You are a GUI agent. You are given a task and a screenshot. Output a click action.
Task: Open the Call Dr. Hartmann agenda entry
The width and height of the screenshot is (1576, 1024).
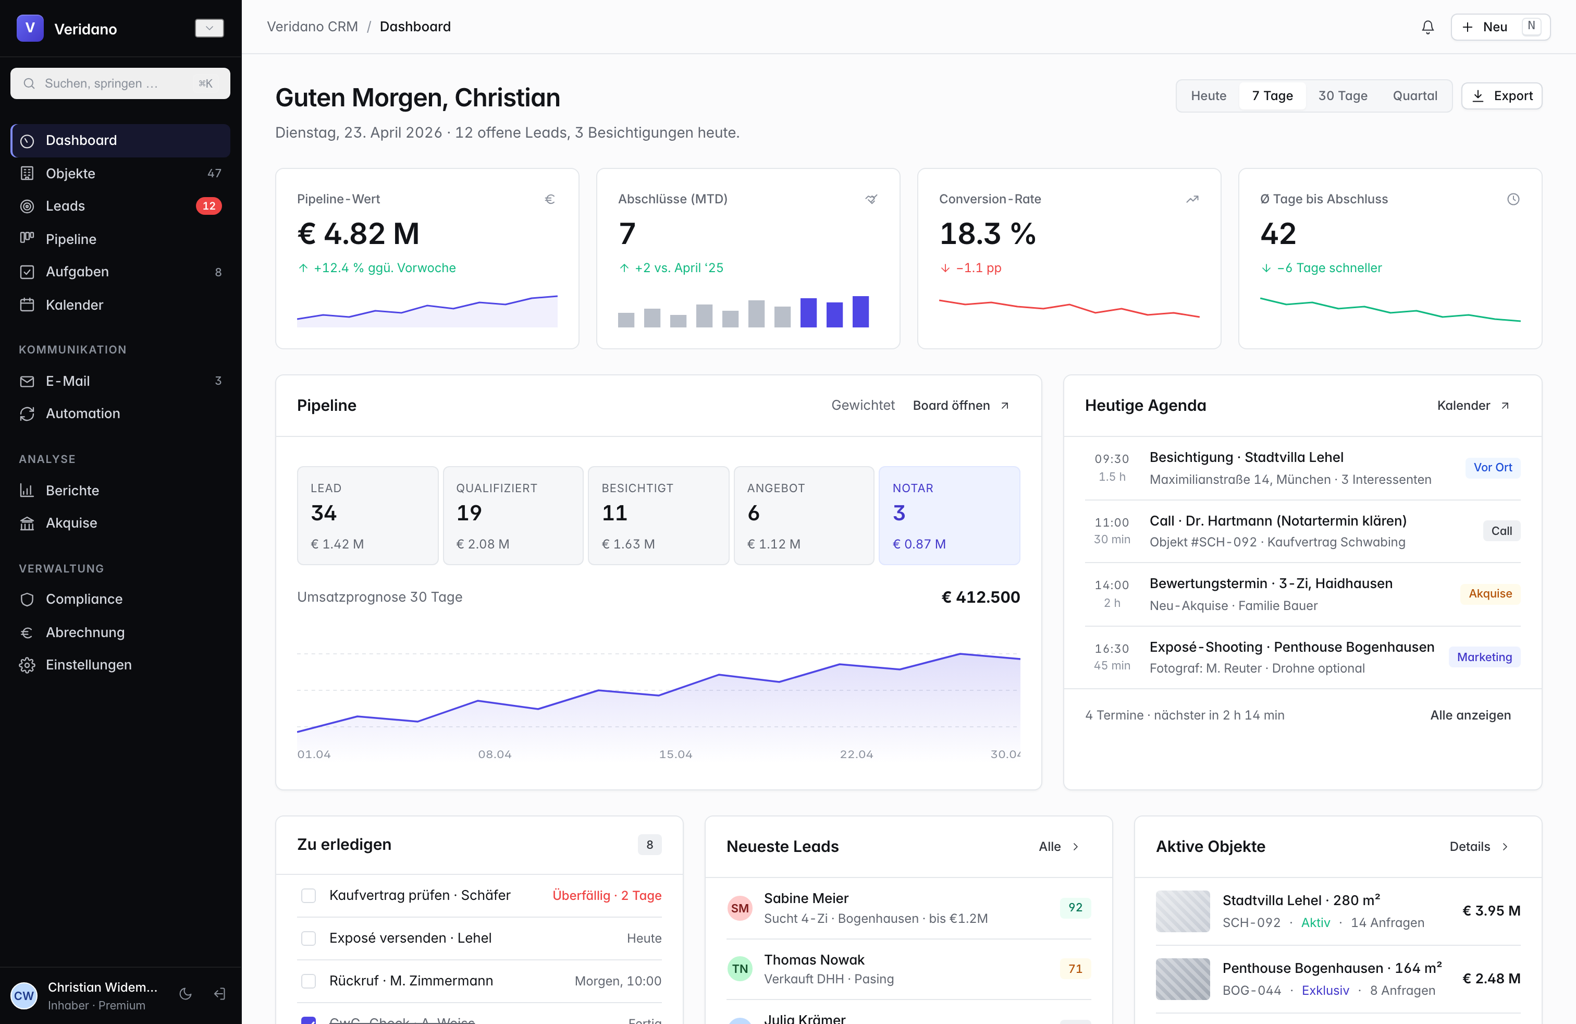[1302, 531]
